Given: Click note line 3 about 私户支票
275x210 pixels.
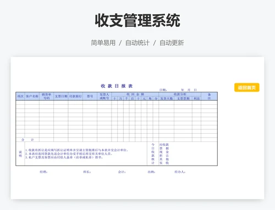Looking at the screenshot, I should coord(64,157).
